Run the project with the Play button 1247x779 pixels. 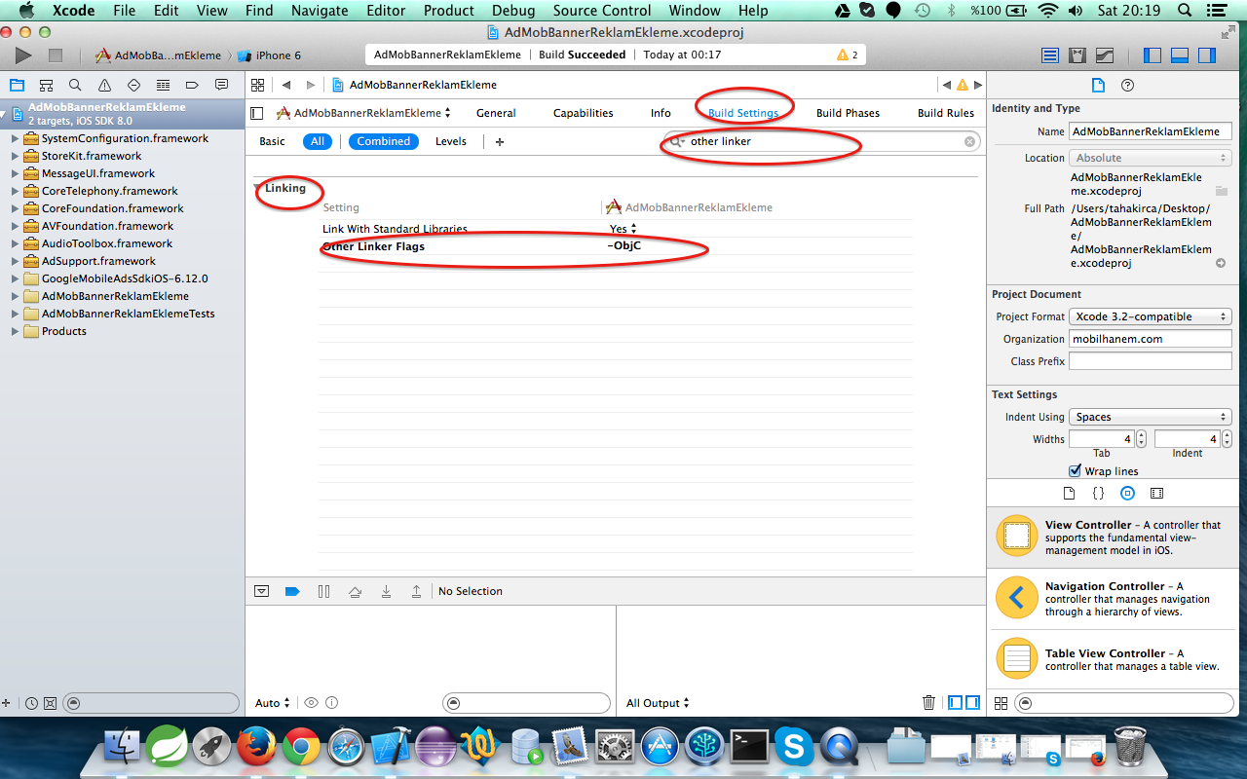pos(23,56)
